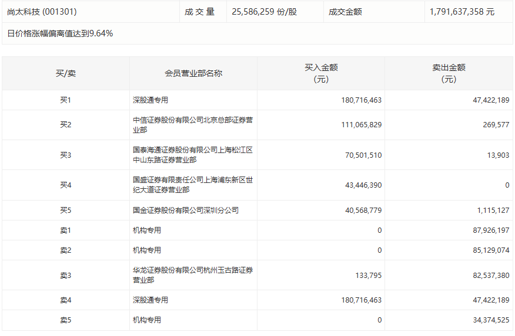The height and width of the screenshot is (336, 515).
Task: Select buy amount 180,716,463 in 买1 row
Action: tap(362, 100)
